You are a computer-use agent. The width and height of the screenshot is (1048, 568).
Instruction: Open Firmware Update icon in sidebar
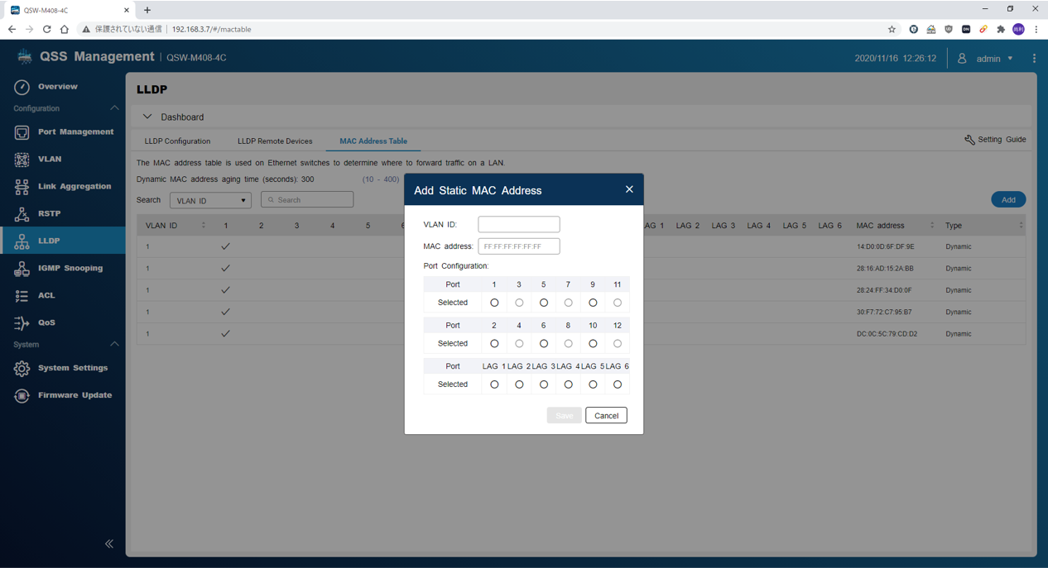click(22, 396)
